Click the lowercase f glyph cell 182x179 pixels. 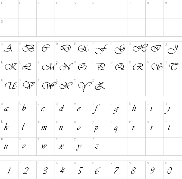100,110
